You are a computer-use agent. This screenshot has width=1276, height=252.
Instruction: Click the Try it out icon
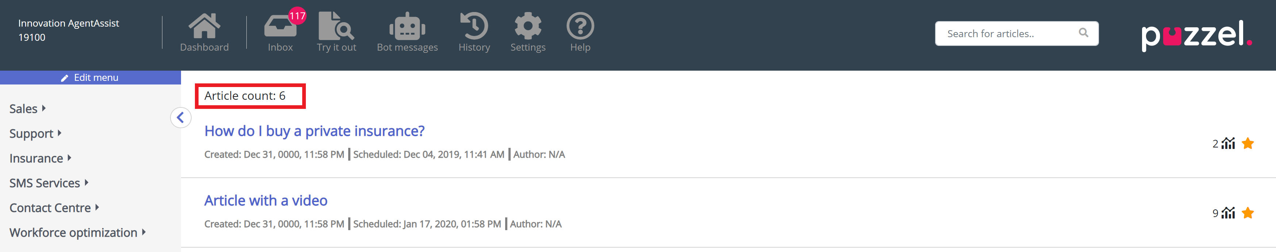point(336,27)
